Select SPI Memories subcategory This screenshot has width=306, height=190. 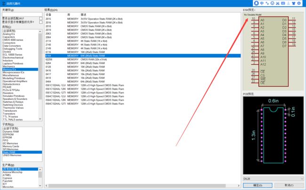click(x=10, y=149)
